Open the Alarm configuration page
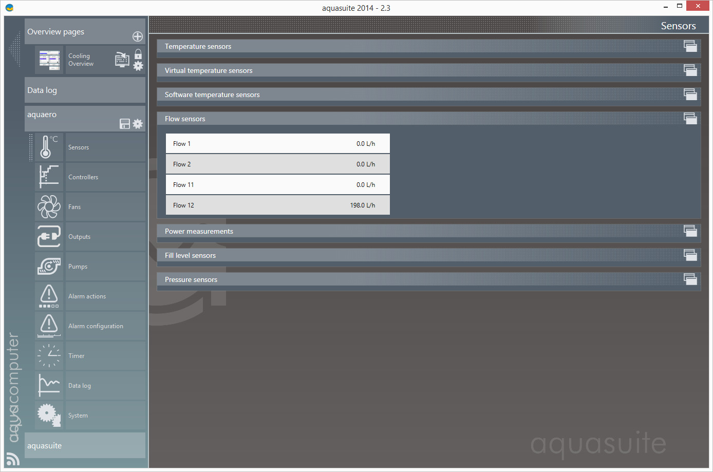Viewport: 713px width, 472px height. point(105,326)
